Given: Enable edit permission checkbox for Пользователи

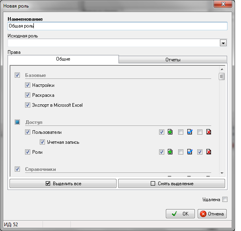Looking at the screenshot, I should (x=181, y=132).
